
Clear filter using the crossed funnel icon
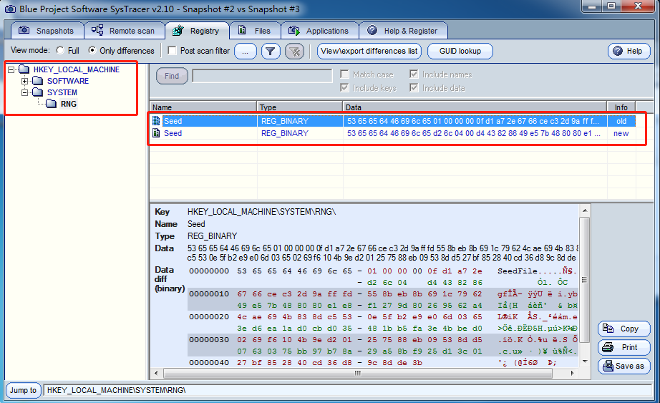(x=295, y=52)
